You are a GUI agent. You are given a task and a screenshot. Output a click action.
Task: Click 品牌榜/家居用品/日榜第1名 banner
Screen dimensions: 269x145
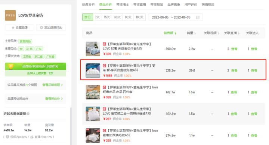coord(35,66)
